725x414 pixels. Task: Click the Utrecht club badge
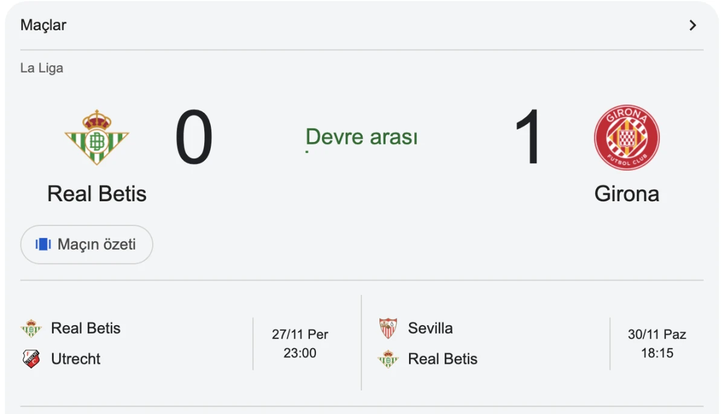point(31,358)
